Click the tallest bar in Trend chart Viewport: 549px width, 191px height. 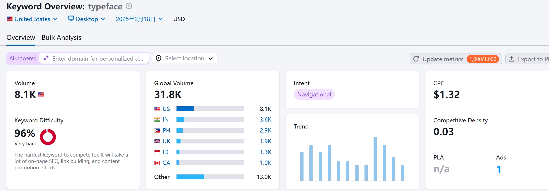click(x=375, y=159)
